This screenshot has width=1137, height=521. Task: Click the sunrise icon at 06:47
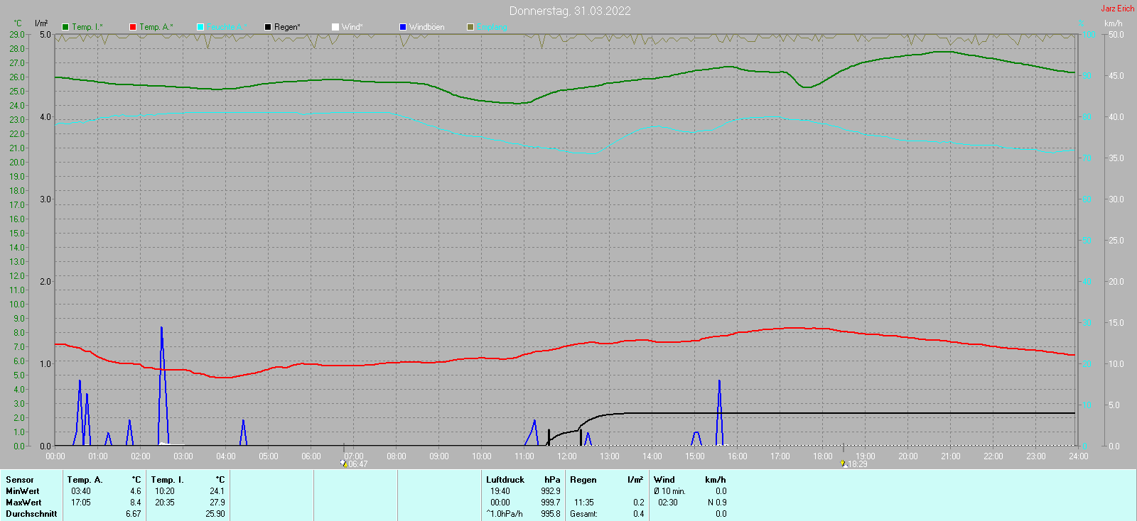point(344,464)
